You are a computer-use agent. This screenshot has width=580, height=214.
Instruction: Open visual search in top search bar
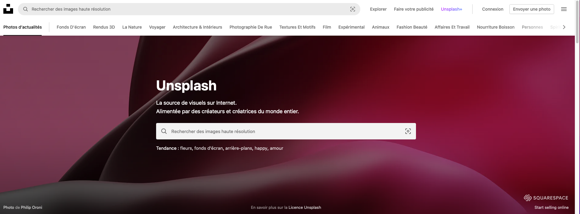point(353,9)
